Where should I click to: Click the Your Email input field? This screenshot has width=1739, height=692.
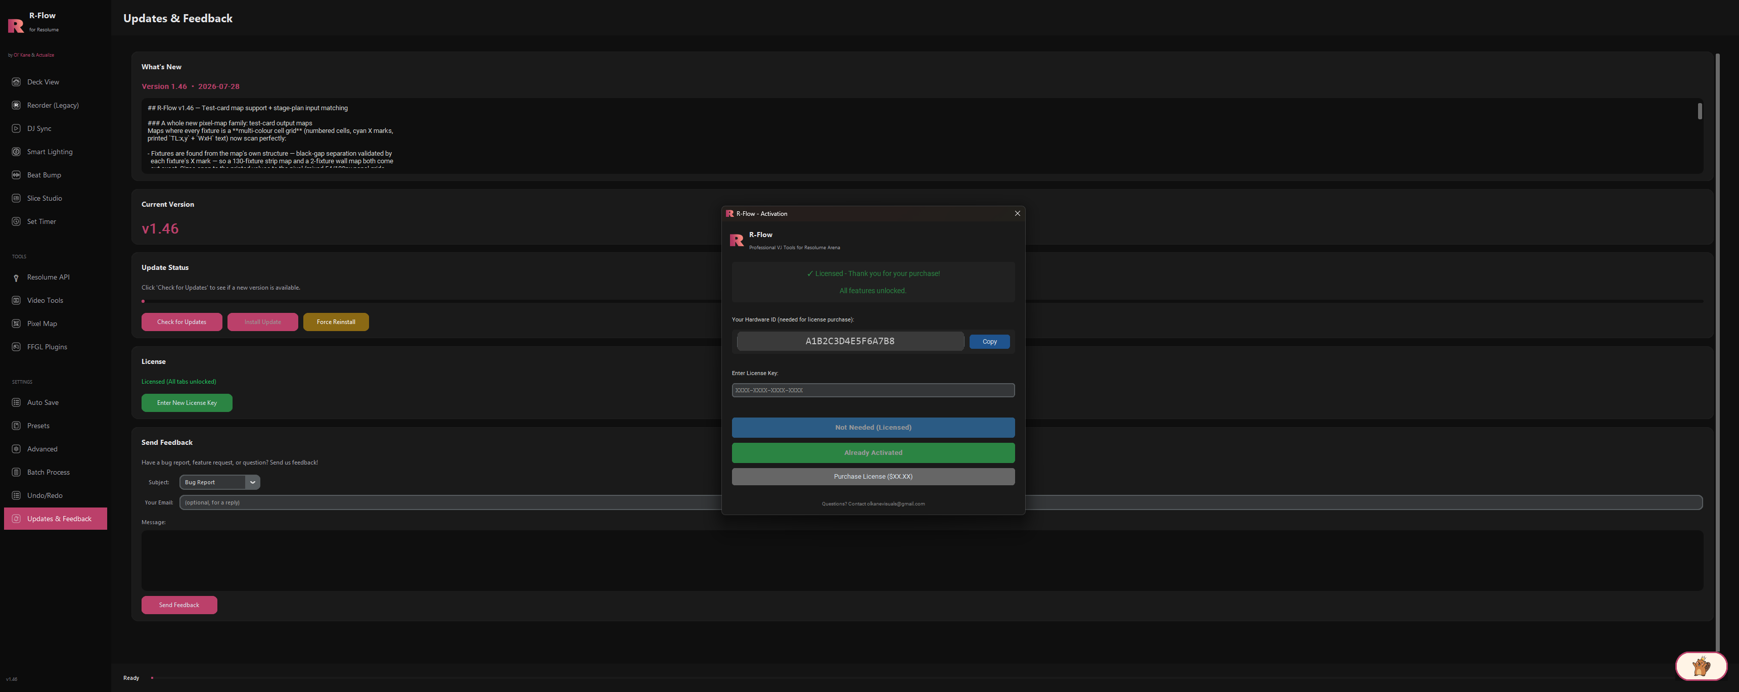click(x=941, y=502)
